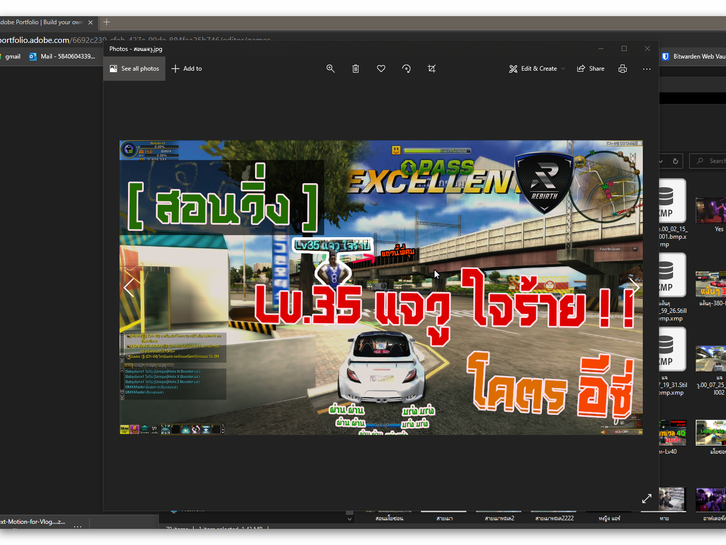Select the 001.bmp.xmp file in Explorer
Screen dimensions: 726x545
click(673, 214)
